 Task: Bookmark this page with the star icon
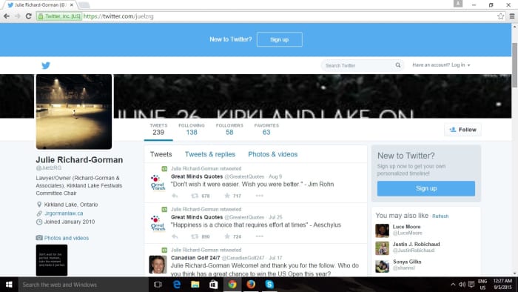point(500,16)
